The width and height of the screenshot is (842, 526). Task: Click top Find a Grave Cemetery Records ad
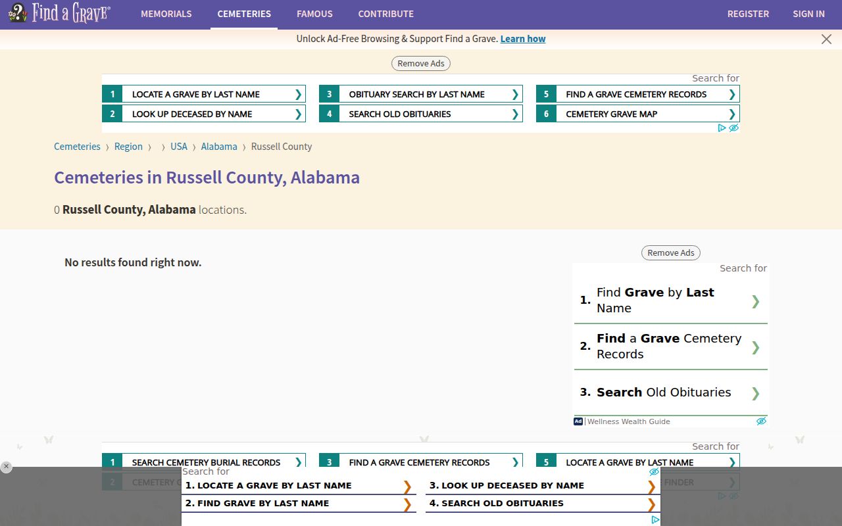638,94
